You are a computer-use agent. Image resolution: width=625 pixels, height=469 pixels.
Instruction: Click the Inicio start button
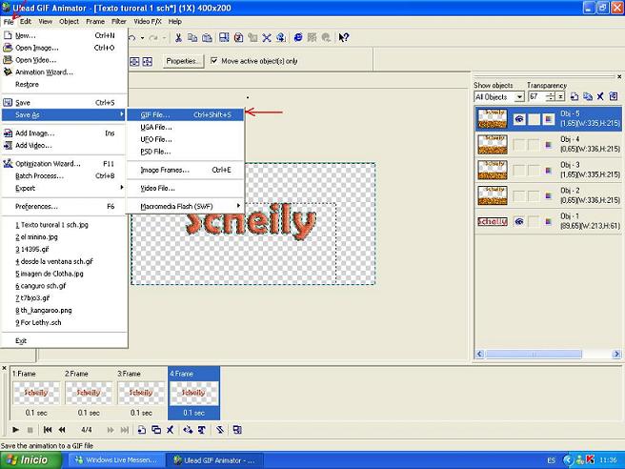[x=31, y=460]
